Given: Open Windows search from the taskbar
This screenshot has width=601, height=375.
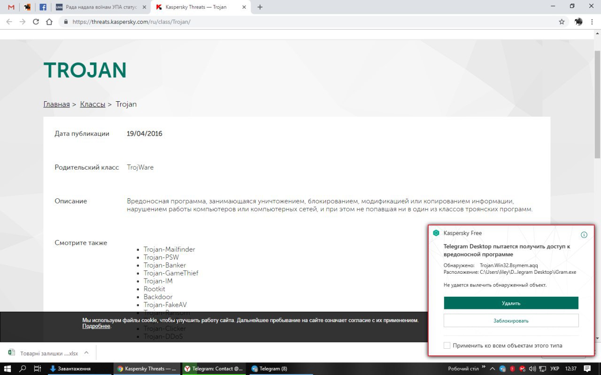Looking at the screenshot, I should tap(23, 368).
